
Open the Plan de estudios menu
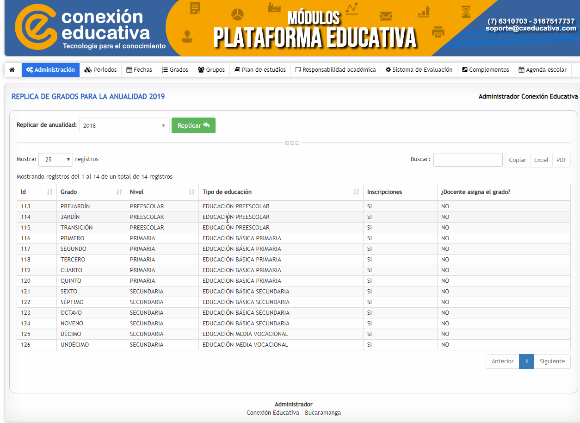click(x=260, y=70)
